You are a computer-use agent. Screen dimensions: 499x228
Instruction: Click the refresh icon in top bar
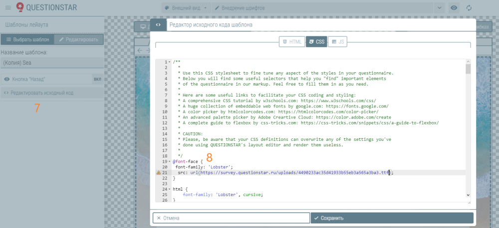469,8
